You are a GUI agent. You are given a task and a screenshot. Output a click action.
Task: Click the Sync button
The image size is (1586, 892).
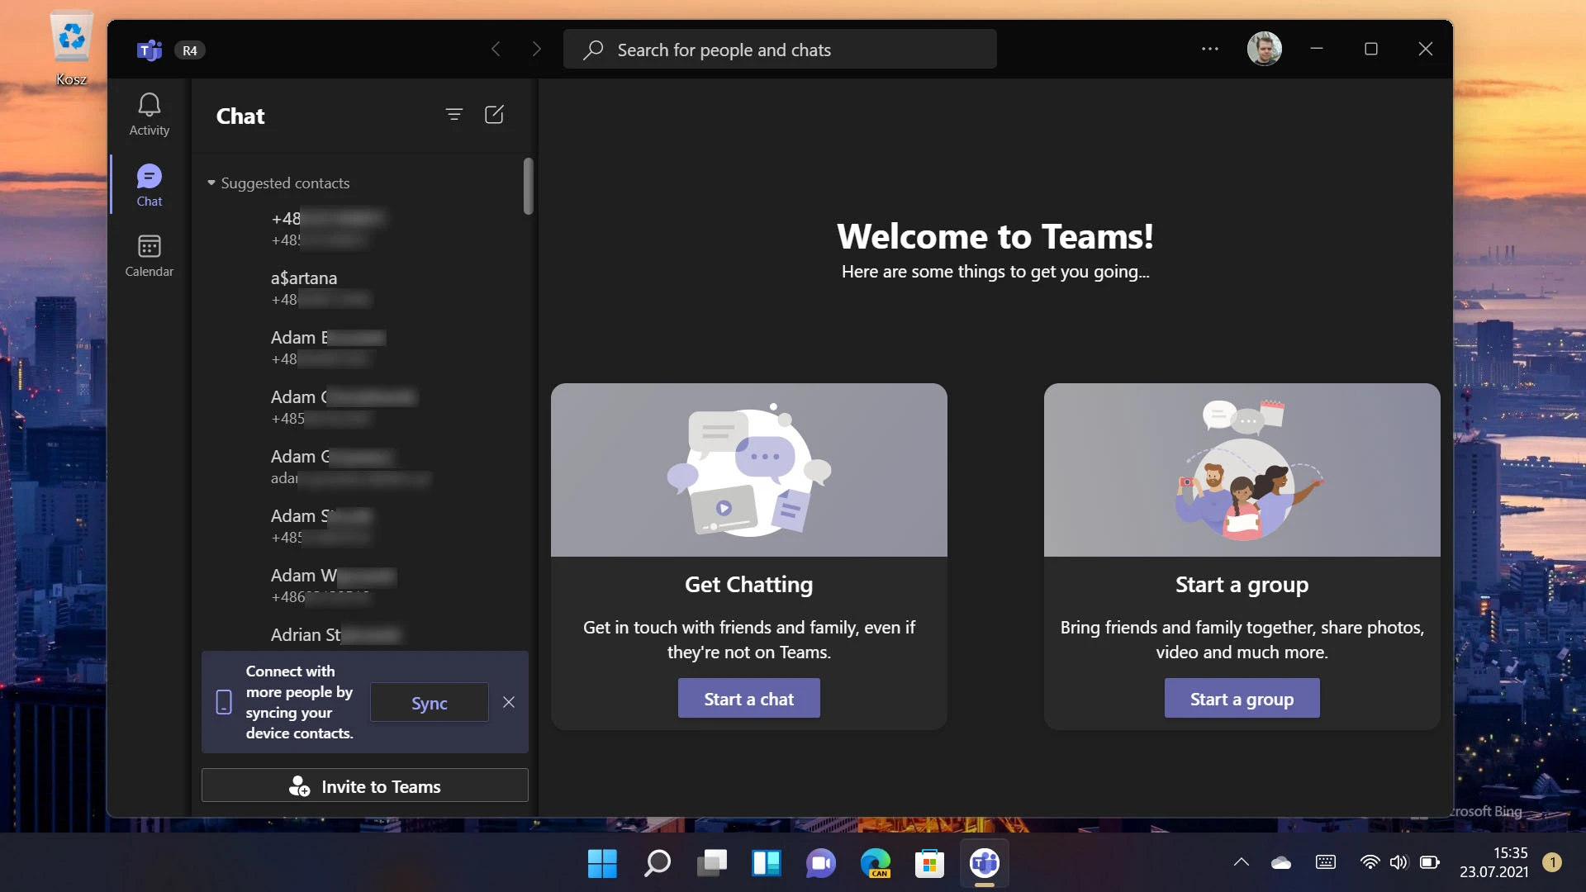(x=430, y=703)
